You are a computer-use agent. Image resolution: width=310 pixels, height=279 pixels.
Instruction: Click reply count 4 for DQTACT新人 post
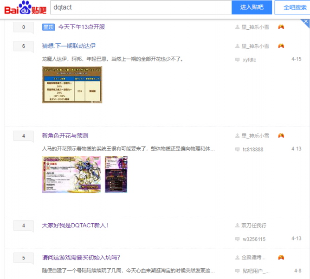pyautogui.click(x=24, y=226)
